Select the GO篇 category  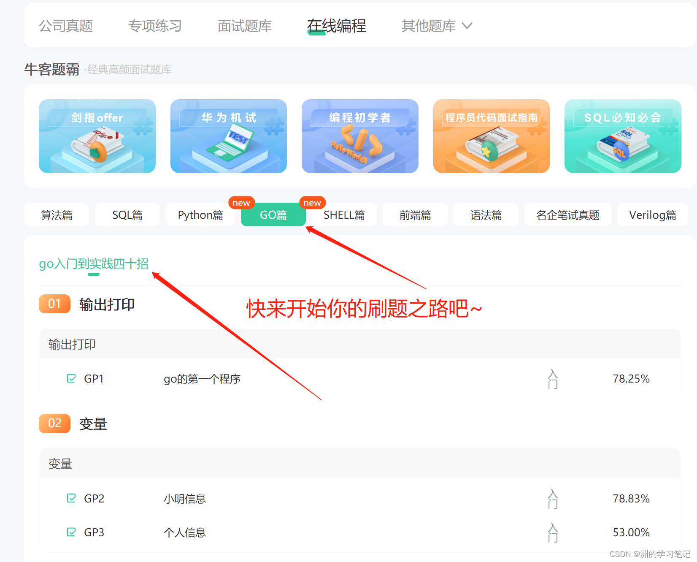click(x=273, y=215)
